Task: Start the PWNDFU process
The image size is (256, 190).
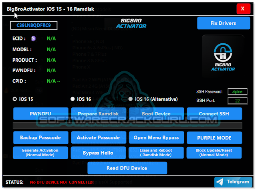Action: (x=40, y=114)
